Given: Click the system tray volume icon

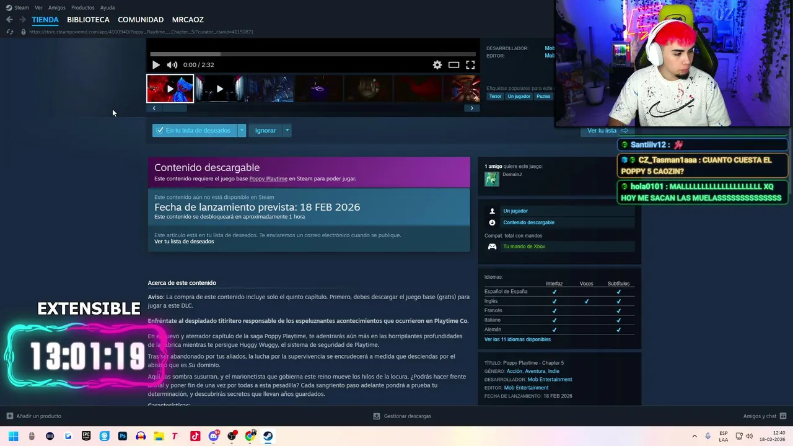Looking at the screenshot, I should (749, 436).
